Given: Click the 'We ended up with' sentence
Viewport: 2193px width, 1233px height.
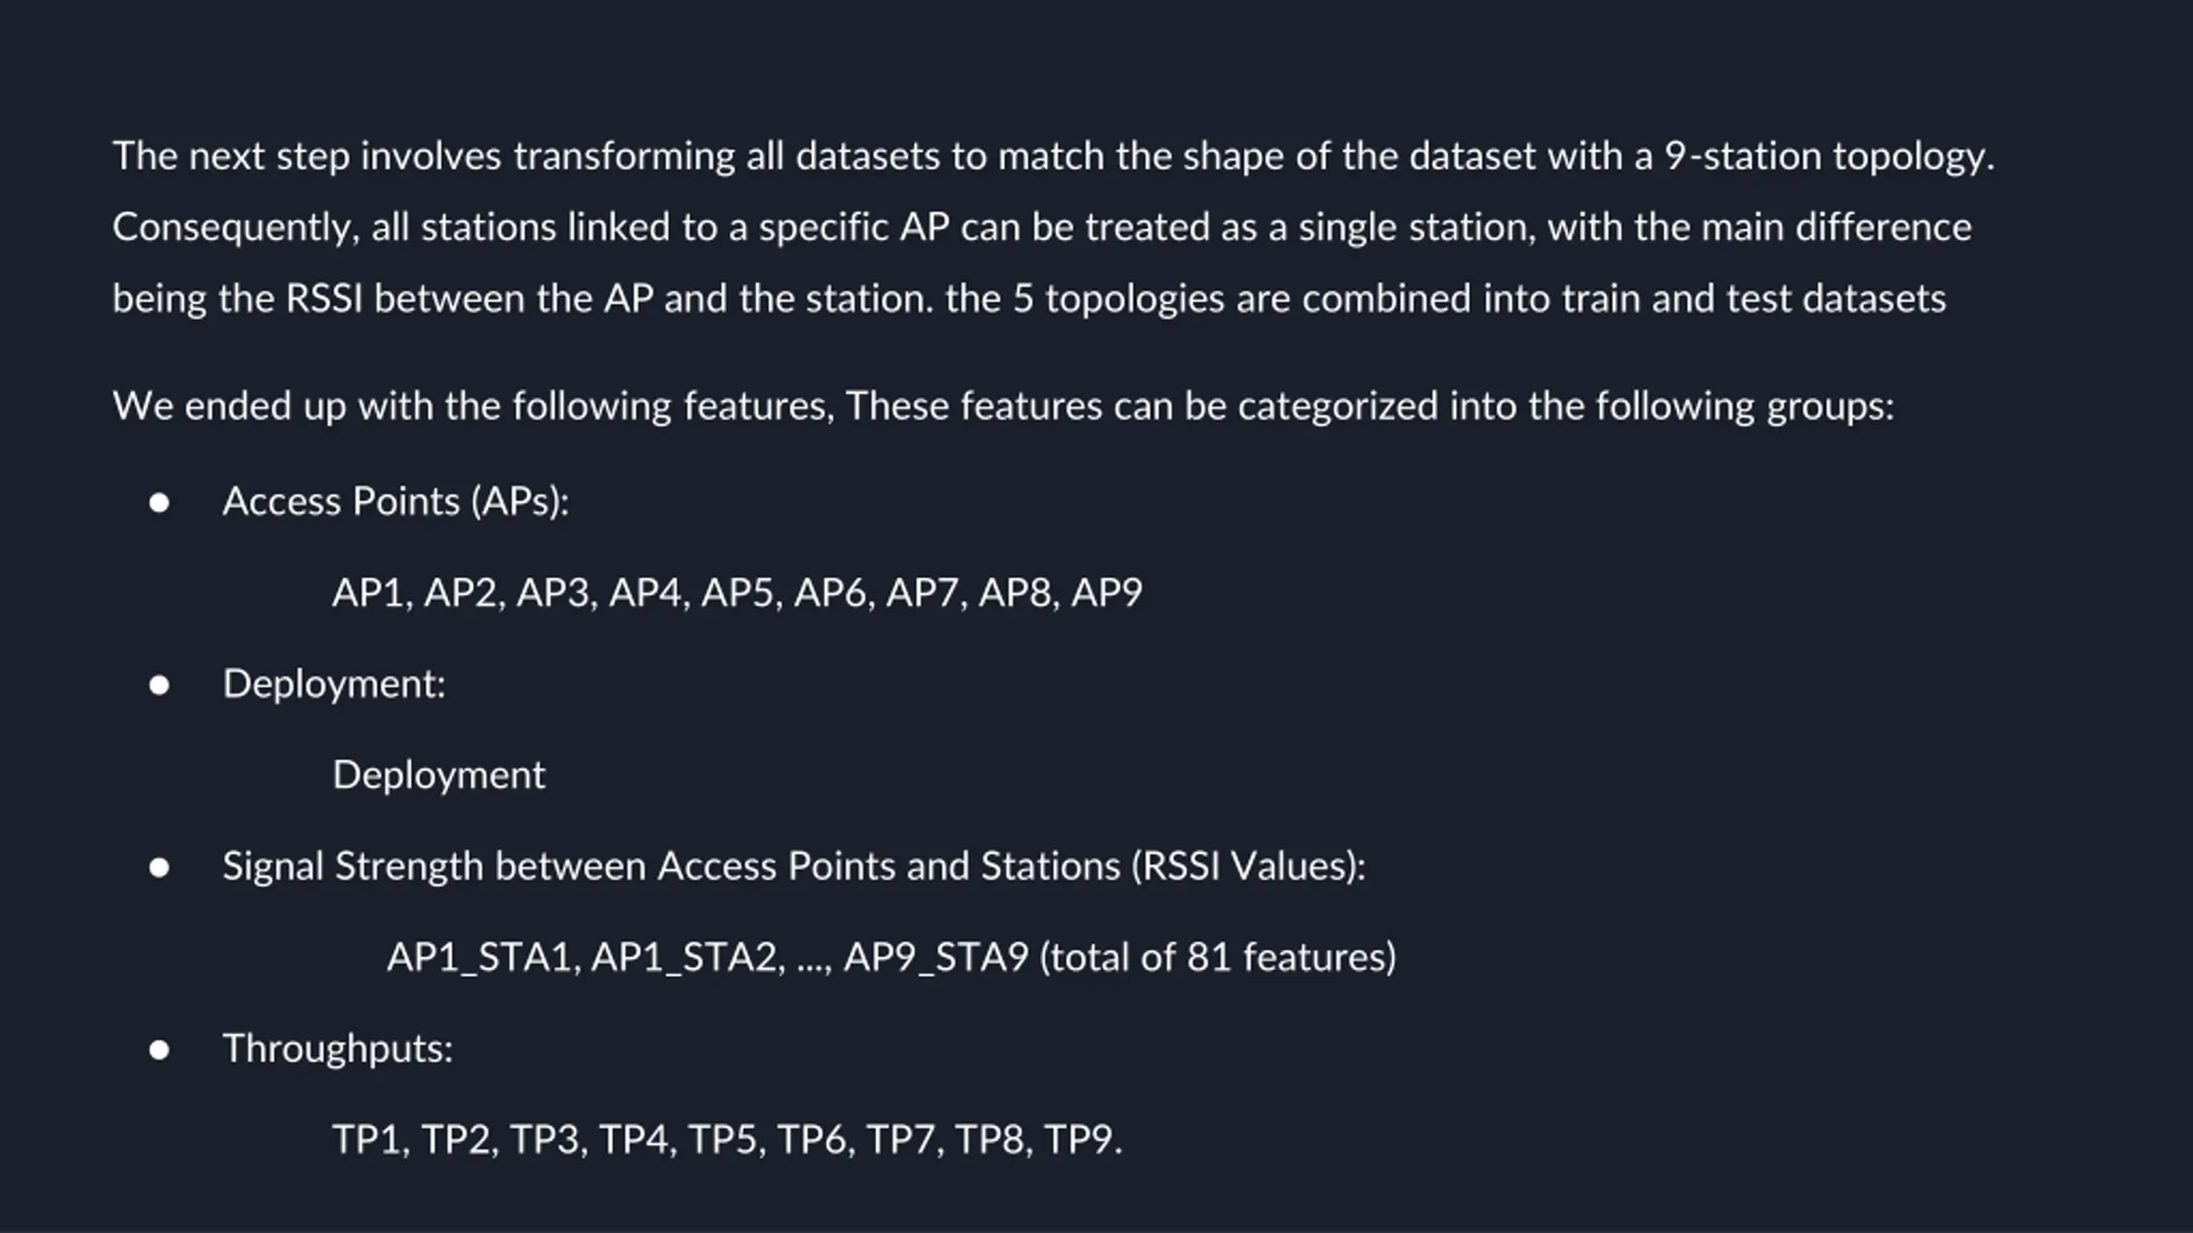Looking at the screenshot, I should [x=1003, y=406].
